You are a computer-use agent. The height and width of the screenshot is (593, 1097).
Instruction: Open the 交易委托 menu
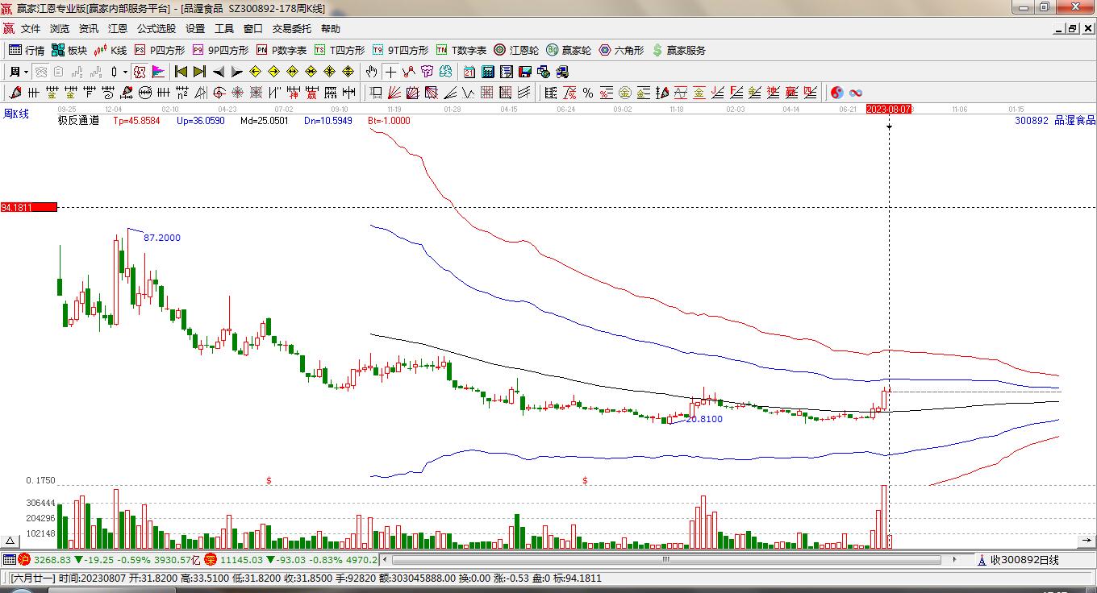click(x=292, y=29)
